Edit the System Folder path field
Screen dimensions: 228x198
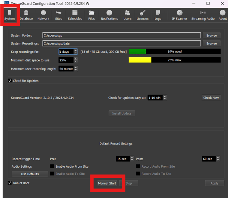point(122,36)
